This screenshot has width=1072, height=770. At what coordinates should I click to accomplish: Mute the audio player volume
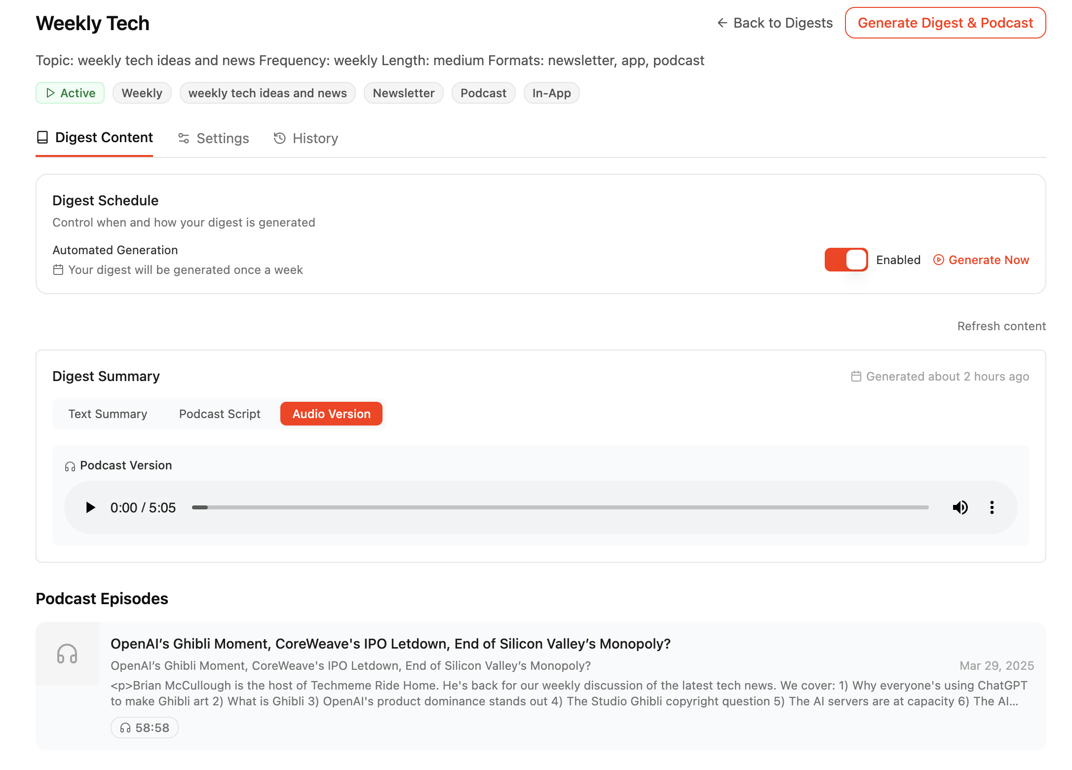pyautogui.click(x=960, y=507)
